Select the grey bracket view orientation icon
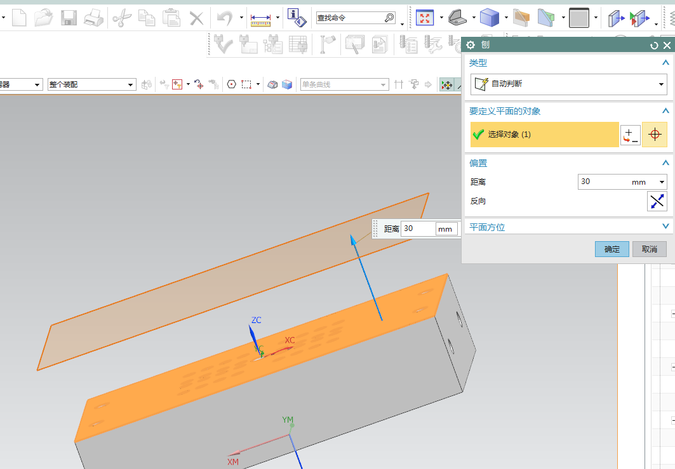Viewport: 675px width, 469px height. 457,18
